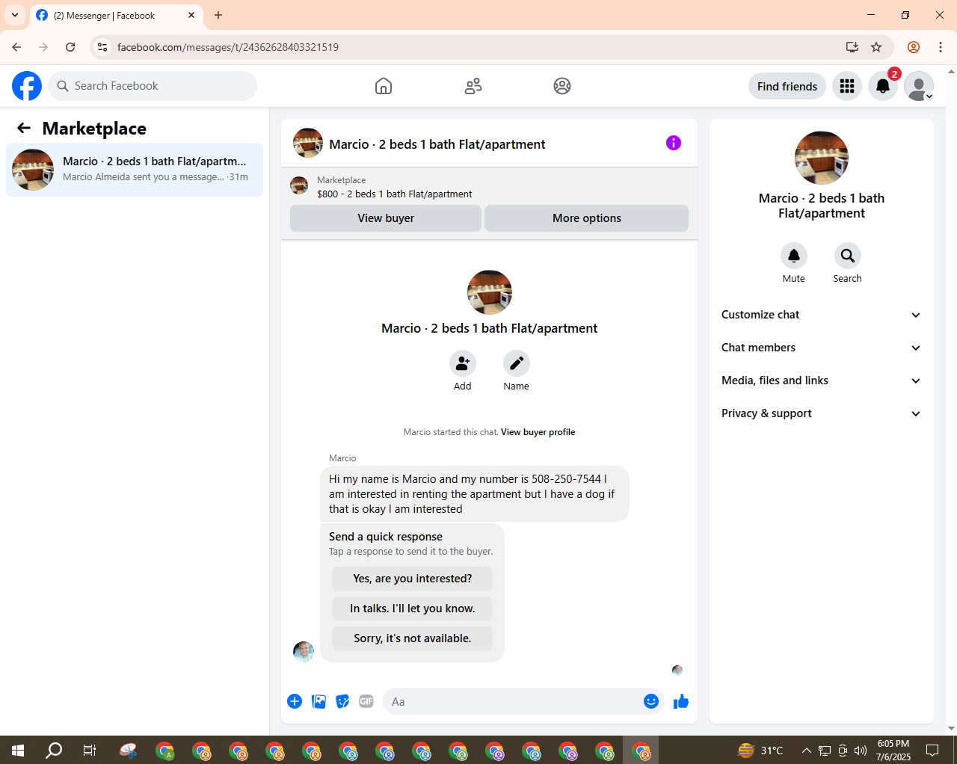Click the Facebook logo icon
The height and width of the screenshot is (764, 957).
pos(27,86)
